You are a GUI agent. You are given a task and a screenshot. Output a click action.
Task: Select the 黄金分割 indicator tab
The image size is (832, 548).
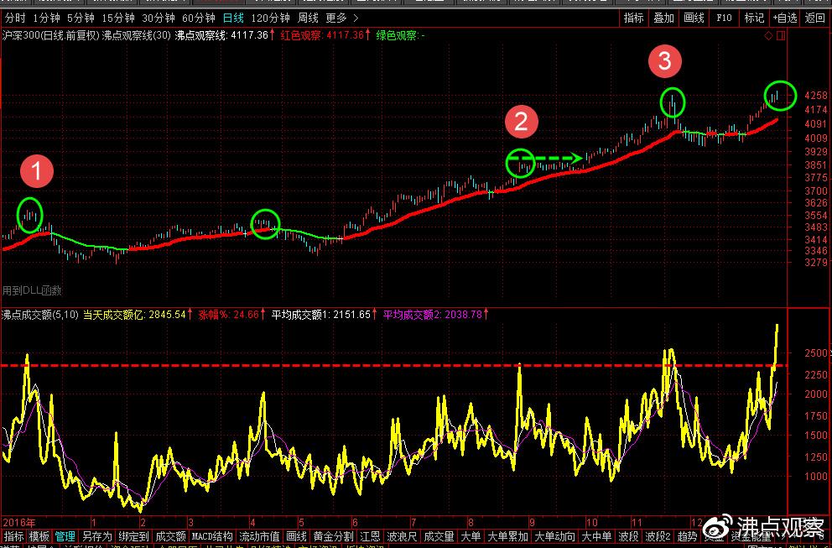333,536
